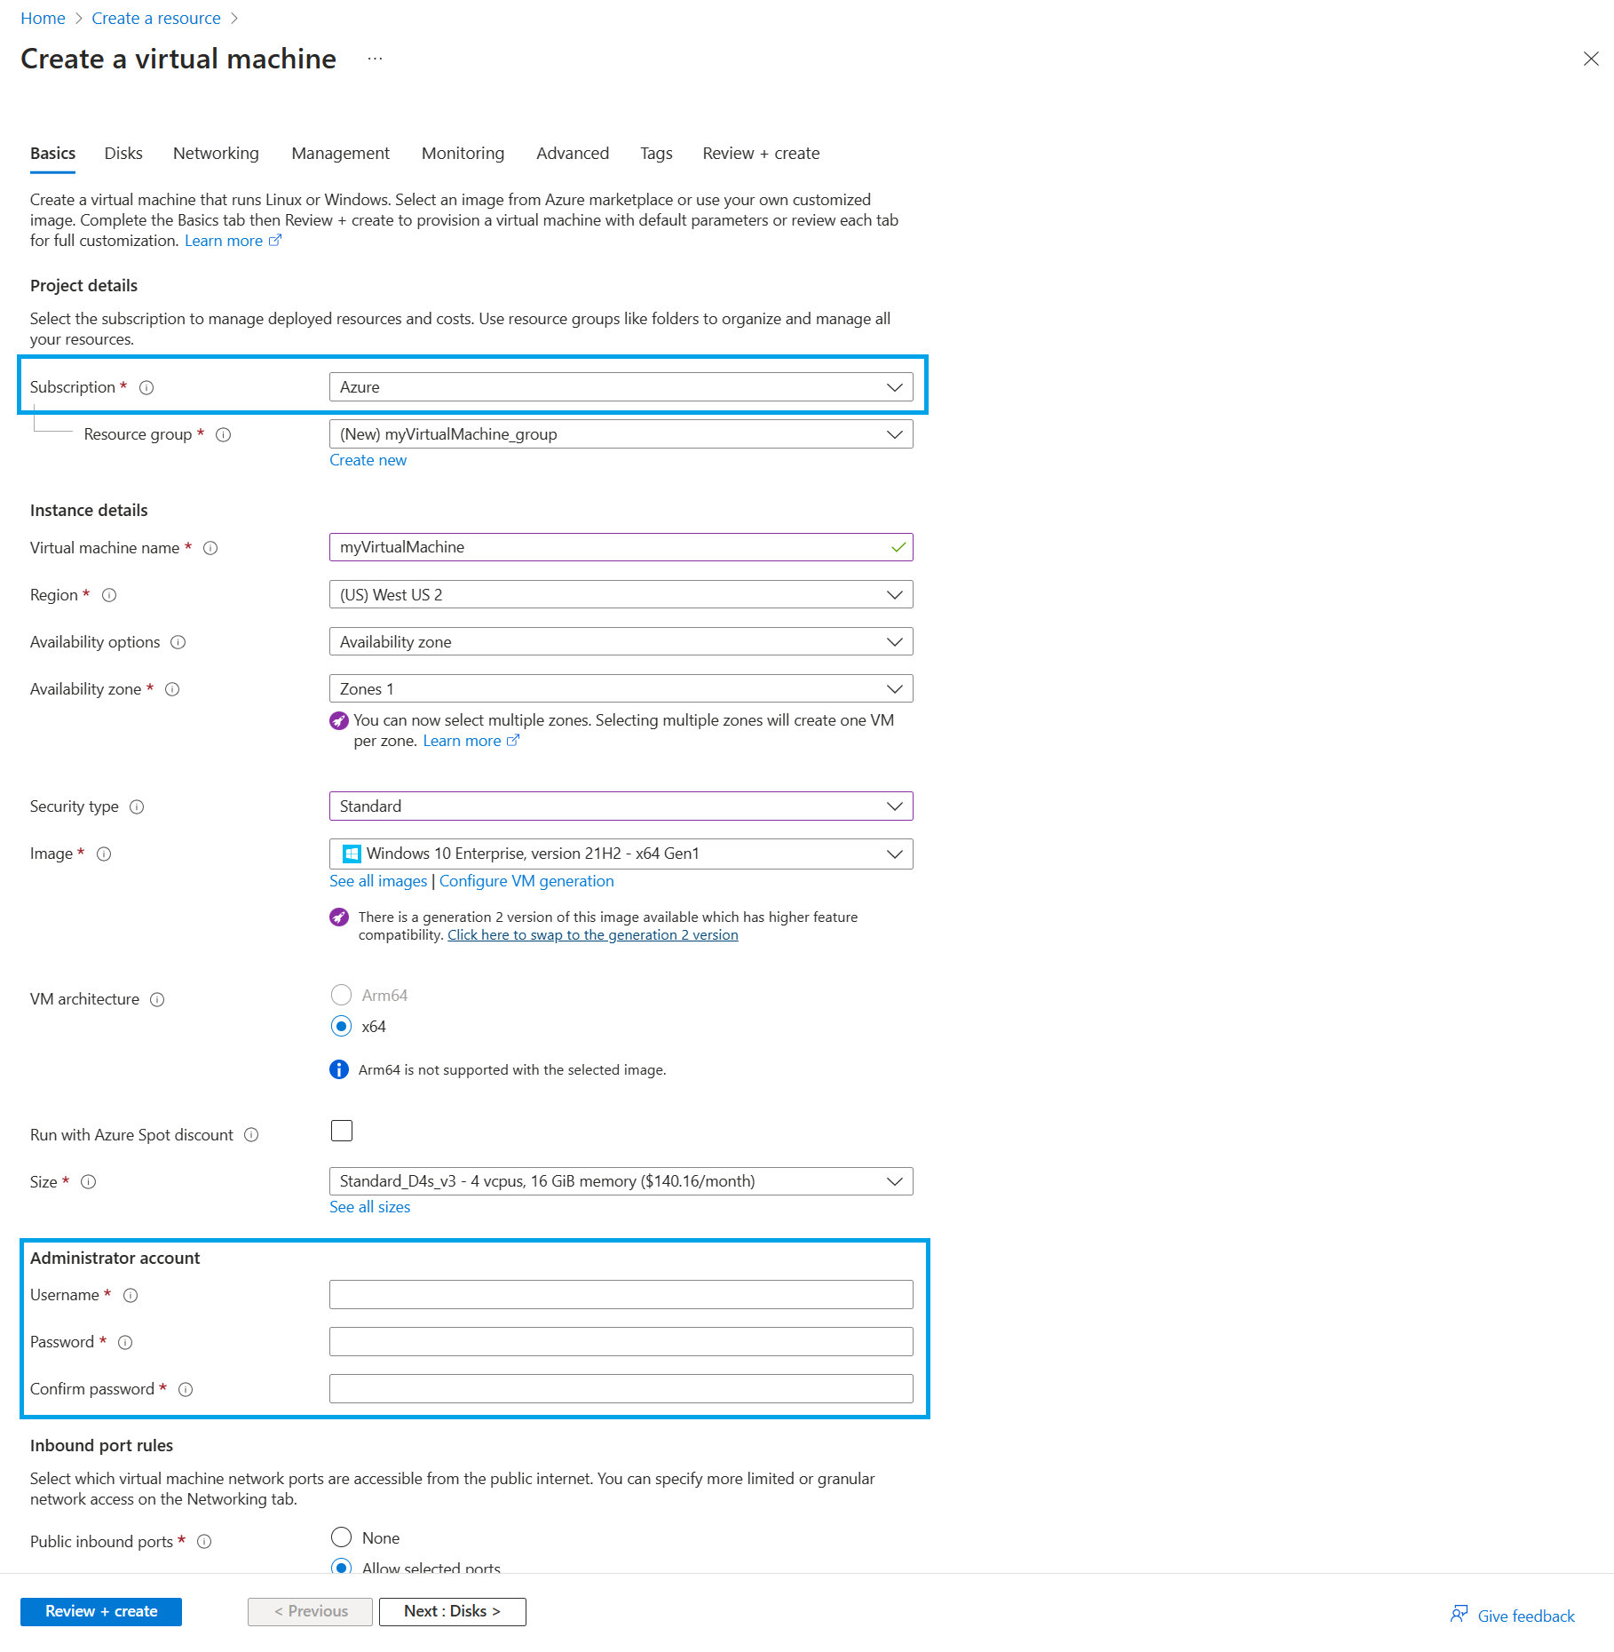Click the blue Review + create button

[x=101, y=1613]
